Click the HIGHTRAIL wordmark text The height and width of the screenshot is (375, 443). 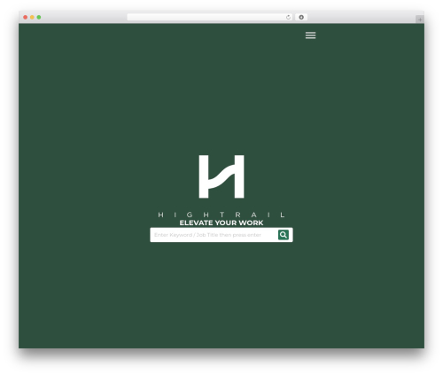click(221, 215)
